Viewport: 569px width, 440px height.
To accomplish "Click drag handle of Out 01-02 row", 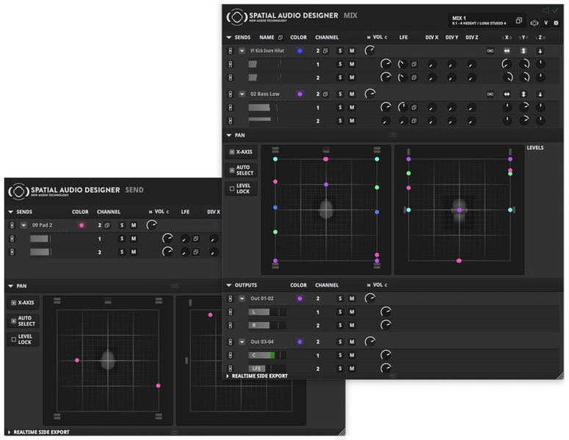I will (230, 298).
